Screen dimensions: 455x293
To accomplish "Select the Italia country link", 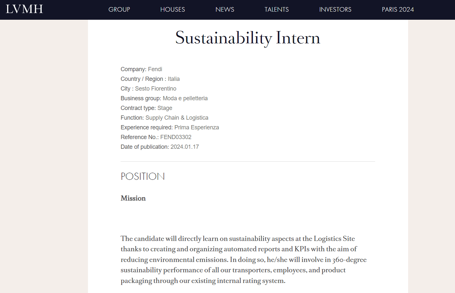I will tap(173, 79).
